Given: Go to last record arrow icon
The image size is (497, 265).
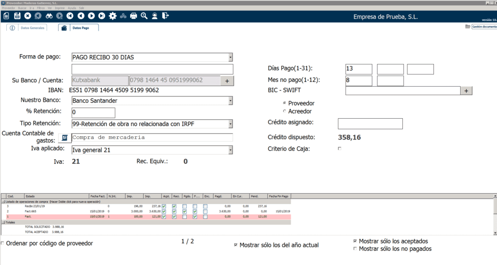Looking at the screenshot, I should (x=101, y=16).
